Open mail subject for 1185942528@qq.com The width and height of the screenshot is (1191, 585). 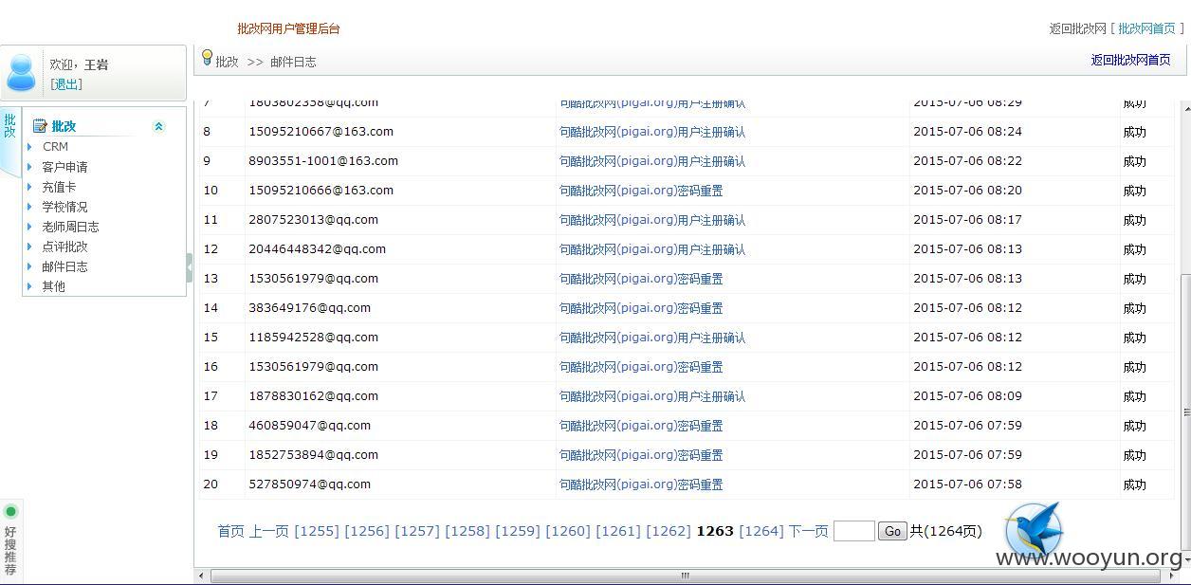click(652, 338)
